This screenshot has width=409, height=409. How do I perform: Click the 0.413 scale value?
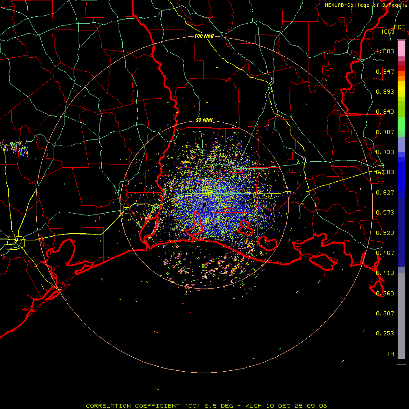385,273
